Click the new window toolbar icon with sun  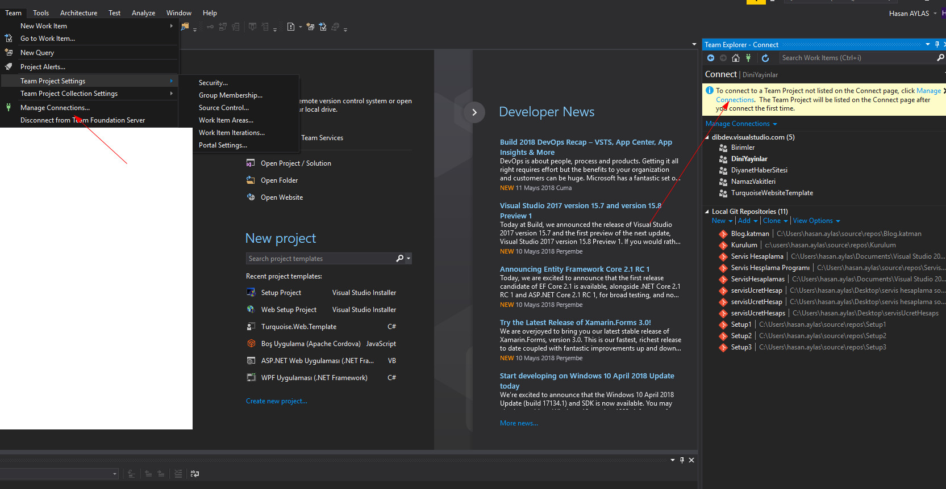click(x=310, y=27)
